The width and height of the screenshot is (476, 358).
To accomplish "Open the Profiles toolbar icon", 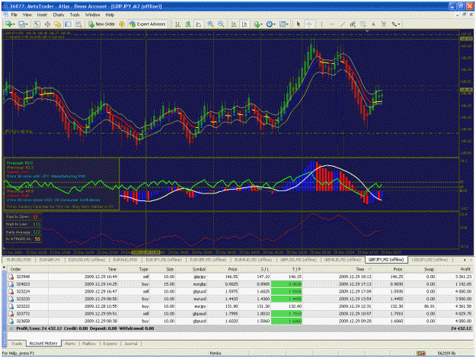I will click(21, 24).
